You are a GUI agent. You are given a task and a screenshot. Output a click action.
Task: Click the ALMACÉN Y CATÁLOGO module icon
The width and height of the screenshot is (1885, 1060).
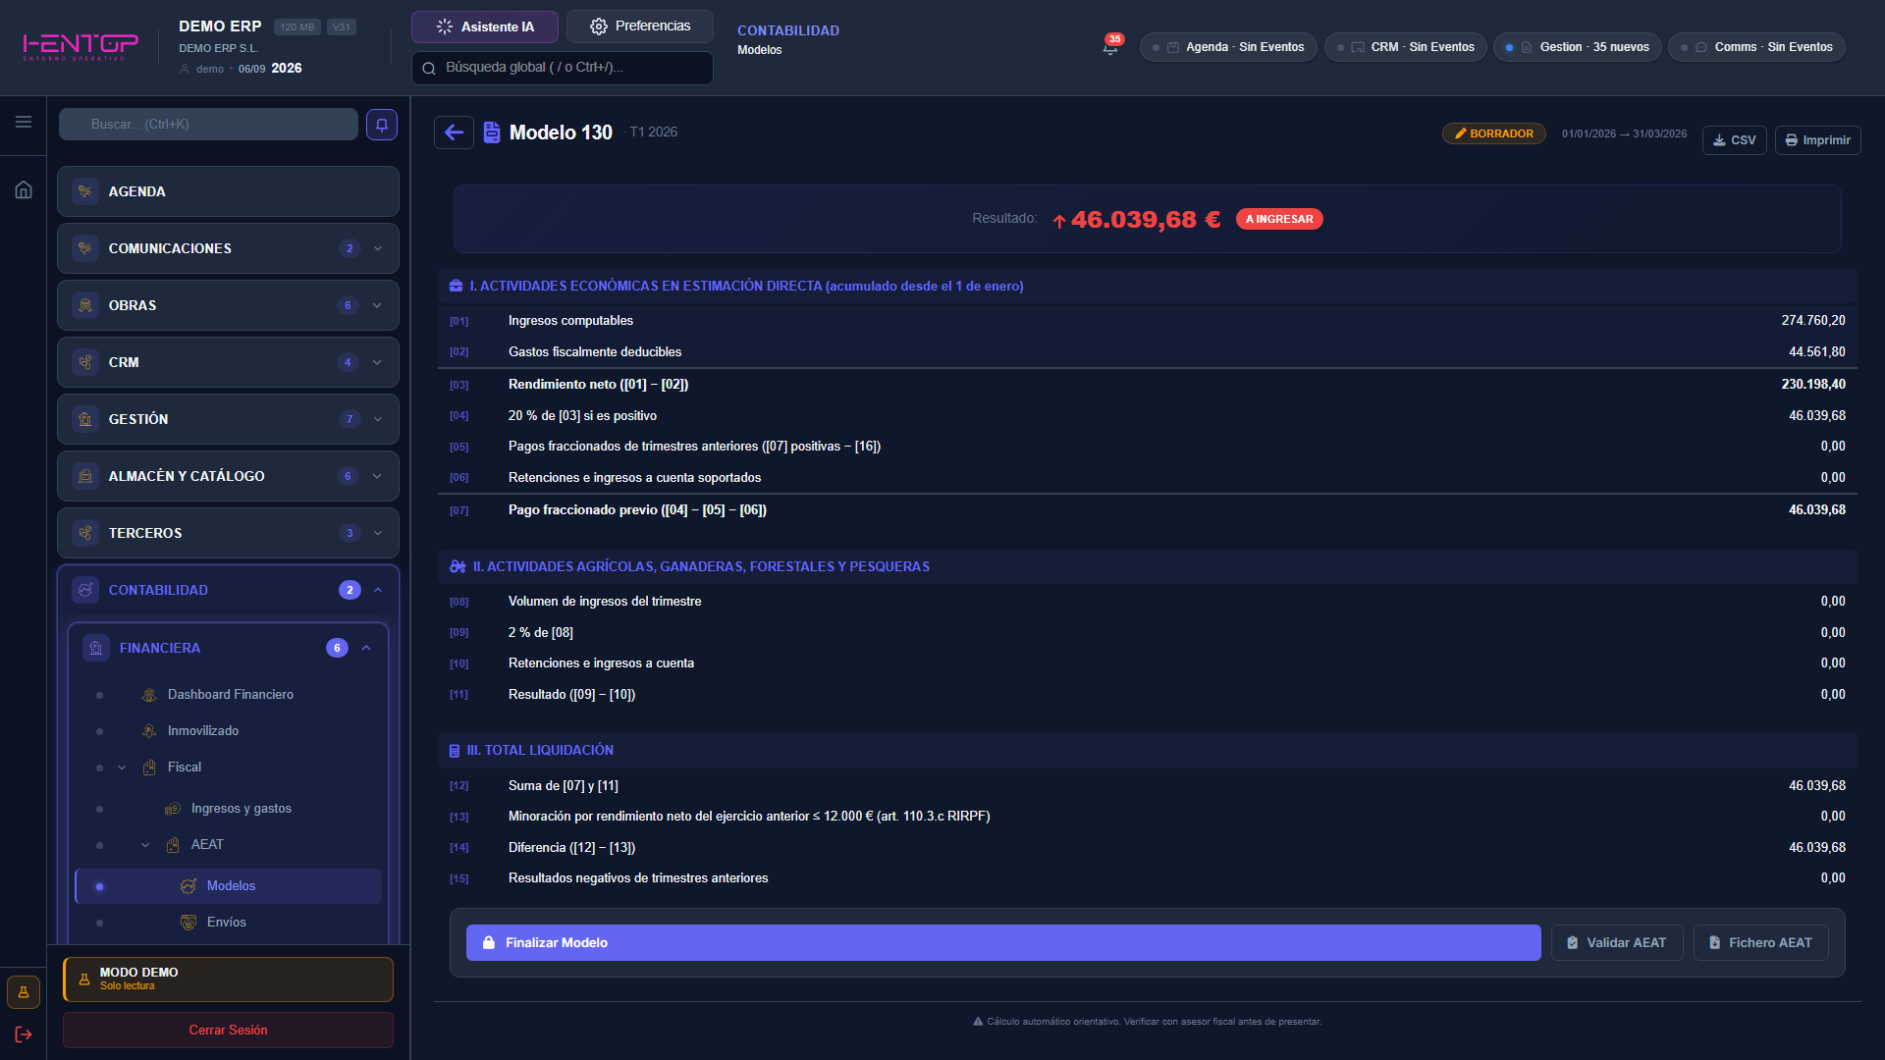85,476
